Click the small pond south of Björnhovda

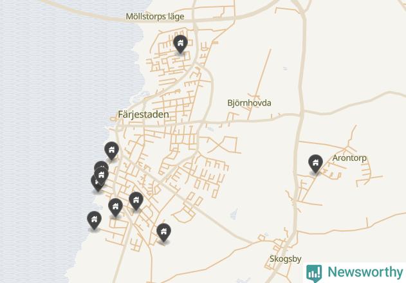click(x=234, y=214)
